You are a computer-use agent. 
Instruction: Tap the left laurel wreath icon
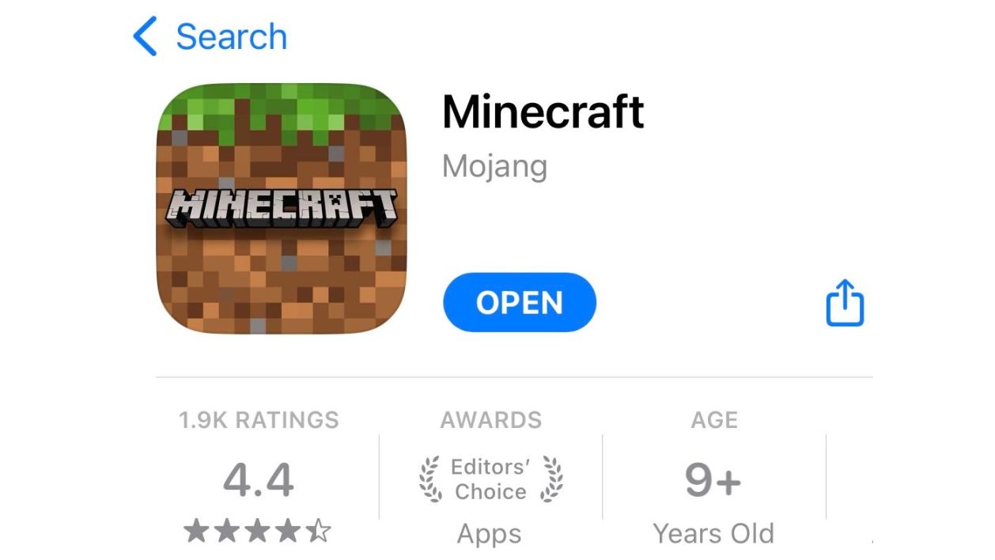click(x=431, y=479)
